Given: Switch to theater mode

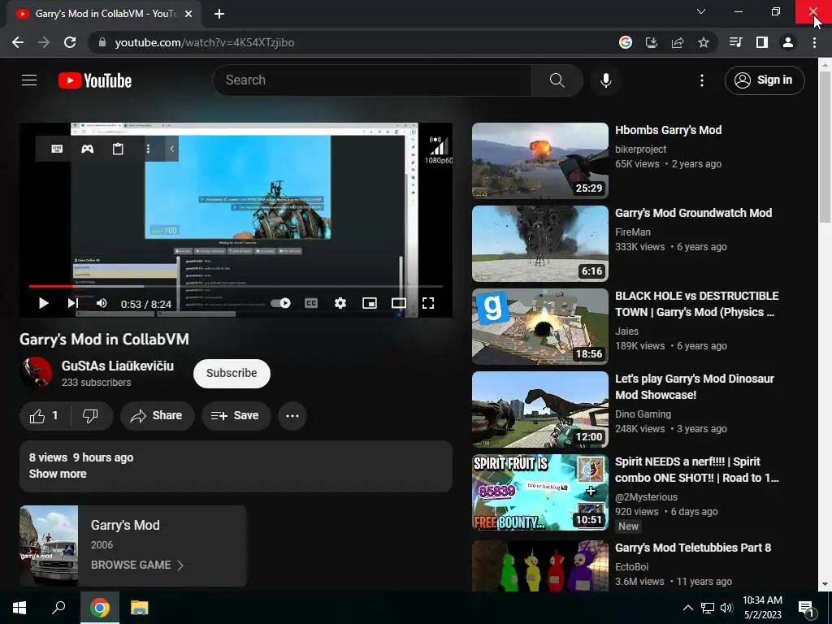Looking at the screenshot, I should (x=398, y=303).
